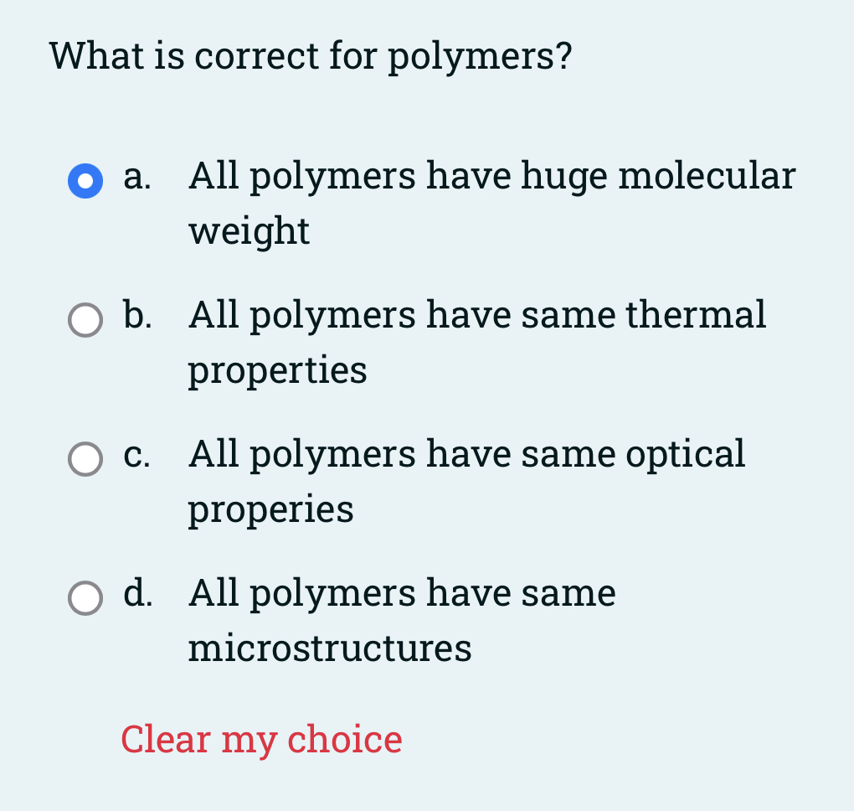Click the question text about polymers
The width and height of the screenshot is (854, 811).
click(x=310, y=55)
